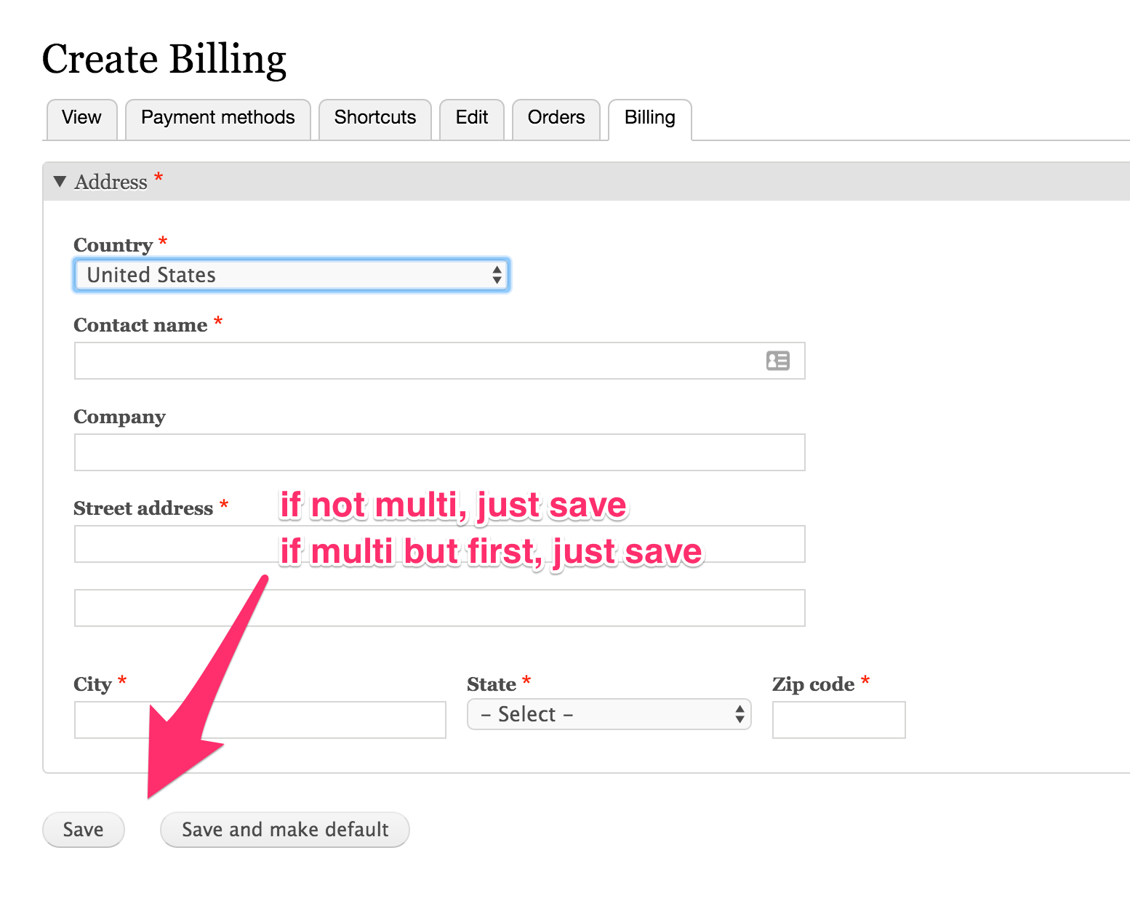The height and width of the screenshot is (909, 1130).
Task: Focus the City input field
Action: tap(260, 720)
